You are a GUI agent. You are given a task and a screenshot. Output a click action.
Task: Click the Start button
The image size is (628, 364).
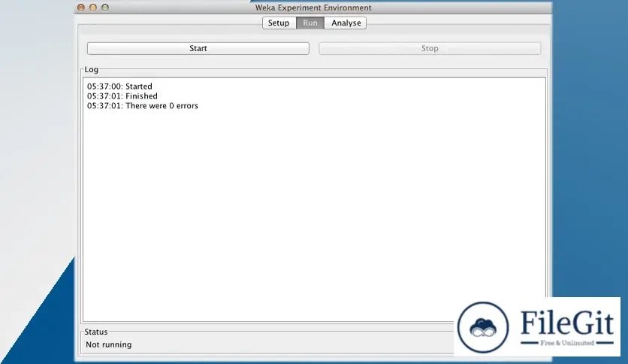(198, 48)
